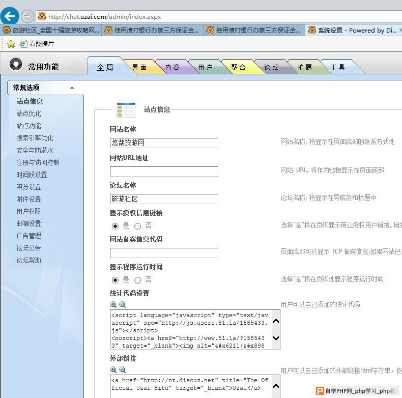
Task: Open 积分设置 in sidebar
Action: click(x=28, y=187)
